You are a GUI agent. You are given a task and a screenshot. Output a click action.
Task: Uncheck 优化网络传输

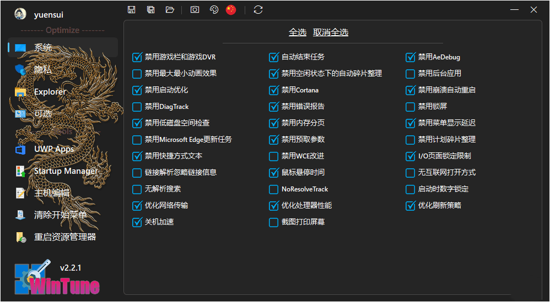click(137, 206)
